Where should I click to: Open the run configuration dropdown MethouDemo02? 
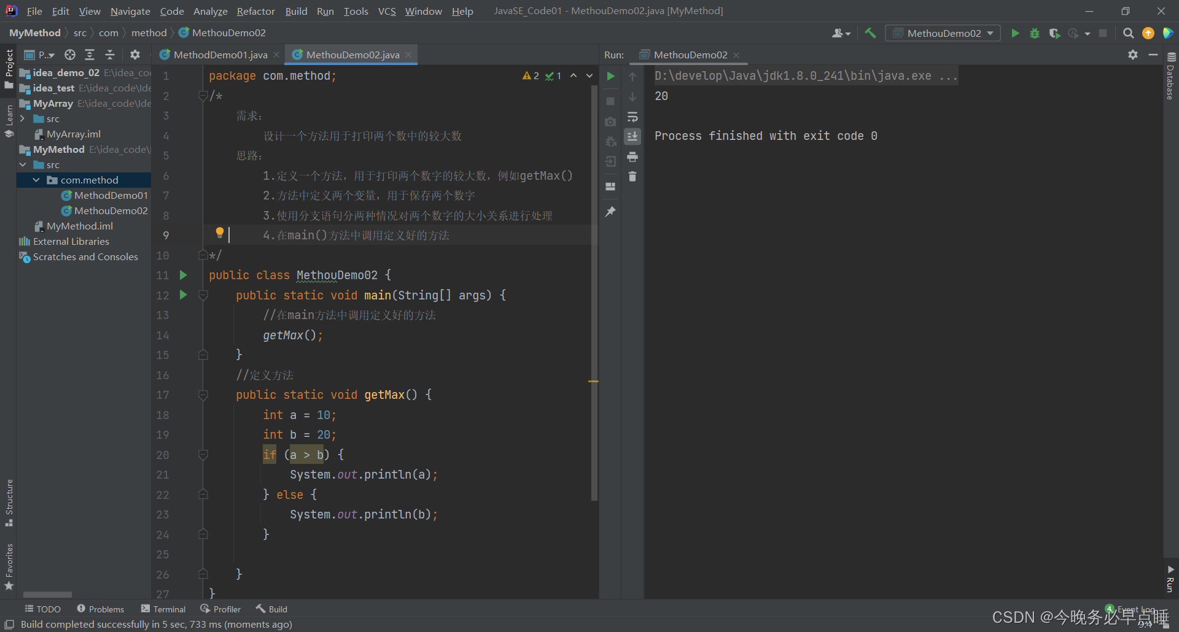click(943, 33)
